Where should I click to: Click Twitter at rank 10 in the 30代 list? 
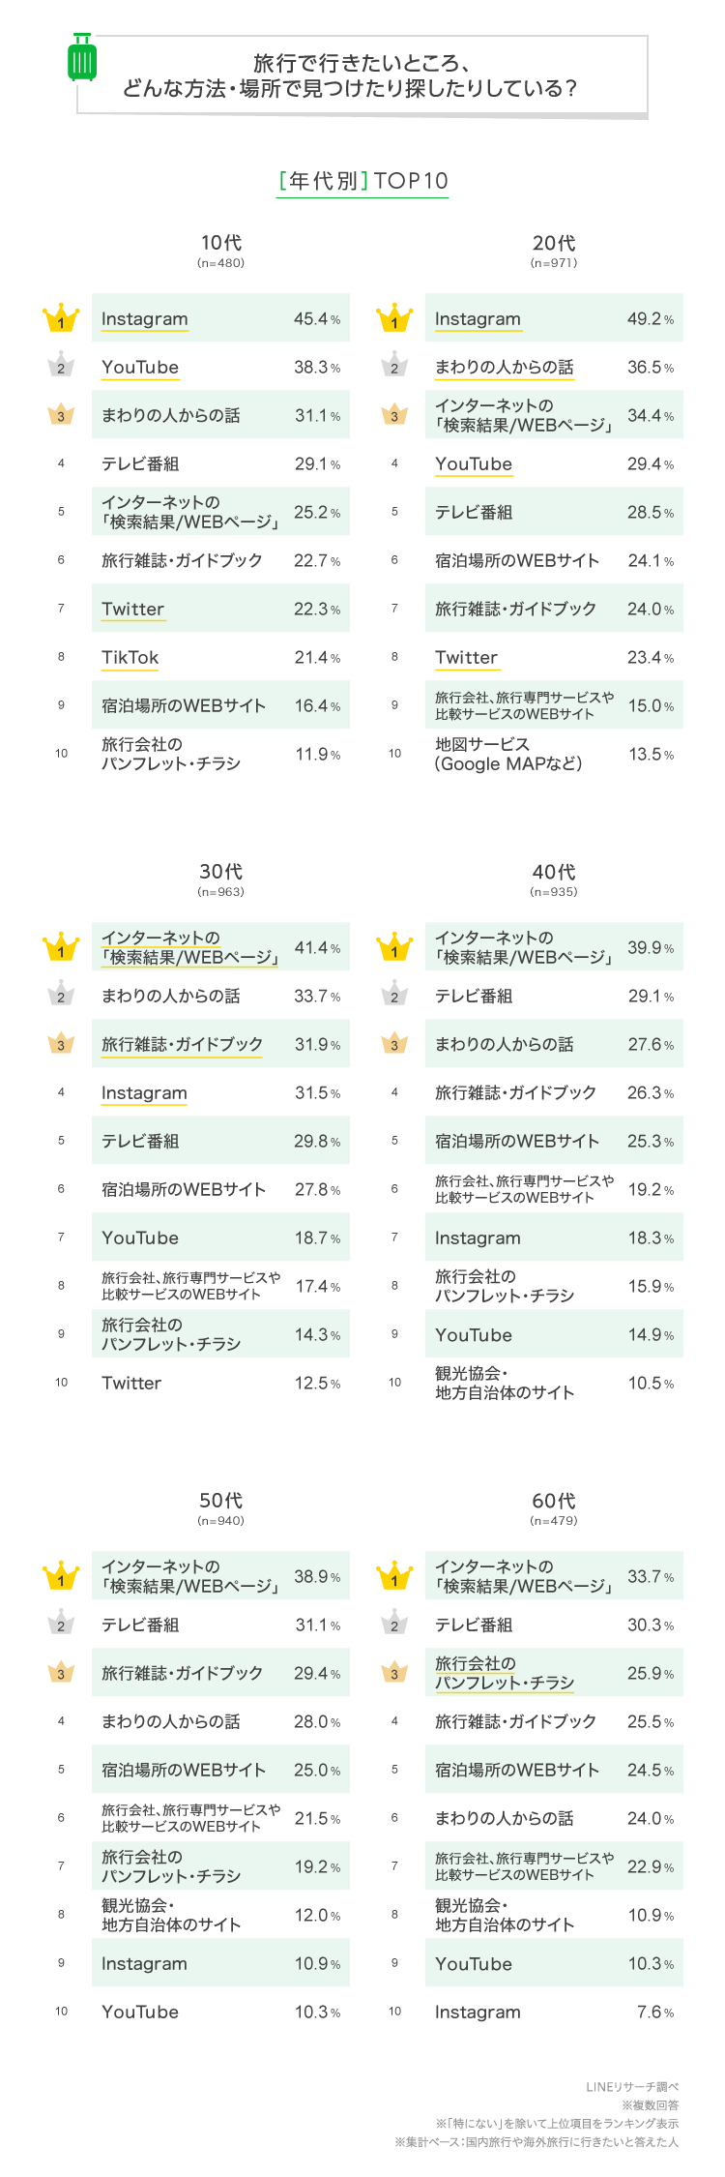coord(131,1384)
